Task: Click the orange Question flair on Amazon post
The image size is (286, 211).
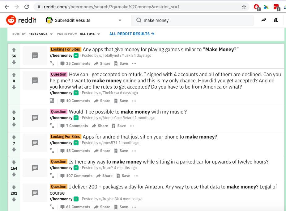Action: pyautogui.click(x=58, y=187)
